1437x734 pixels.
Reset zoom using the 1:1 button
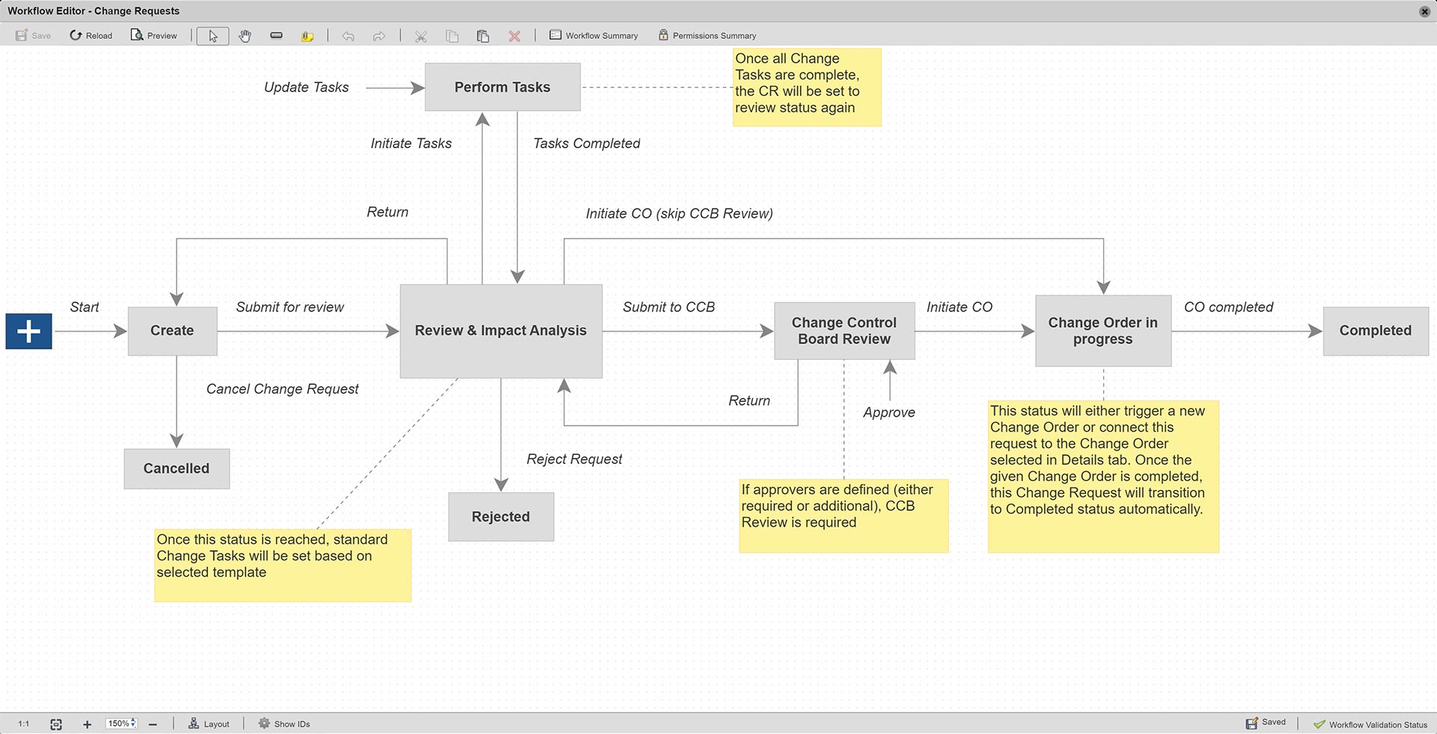point(24,724)
